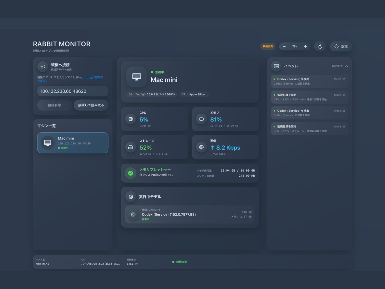Image resolution: width=385 pixels, height=289 pixels.
Task: Select the Codex (Service) を検出 event at 09:55:25
Action: click(x=309, y=113)
